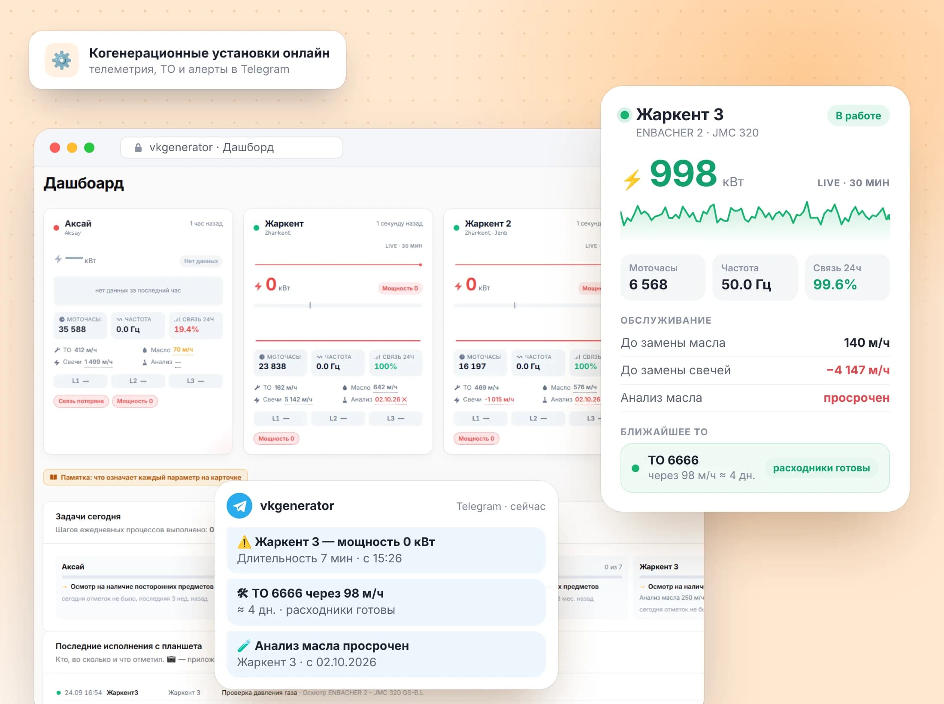Click the tools icon in the ТО 6666 alert
Screen dimensions: 944x704
243,593
